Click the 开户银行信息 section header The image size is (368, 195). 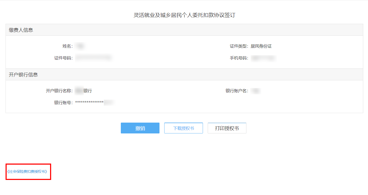point(23,75)
